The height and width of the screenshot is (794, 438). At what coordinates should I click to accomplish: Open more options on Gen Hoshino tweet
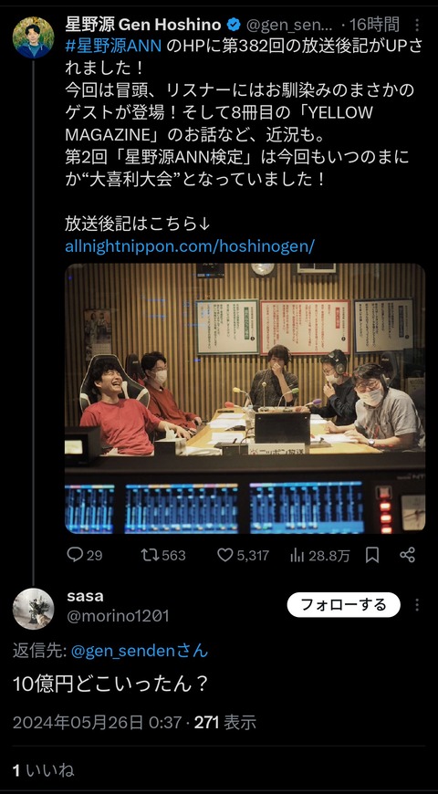point(417,26)
